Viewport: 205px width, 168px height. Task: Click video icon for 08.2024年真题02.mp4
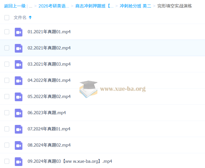click(x=19, y=145)
